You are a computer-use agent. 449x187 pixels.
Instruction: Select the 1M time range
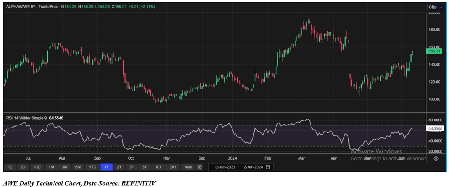coord(51,167)
